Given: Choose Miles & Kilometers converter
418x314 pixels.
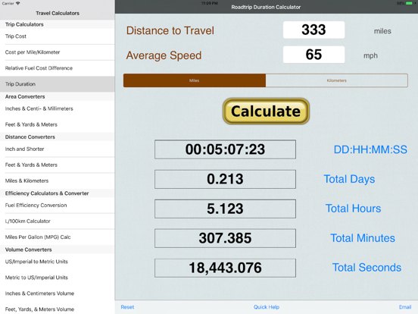Looking at the screenshot, I should 58,181.
